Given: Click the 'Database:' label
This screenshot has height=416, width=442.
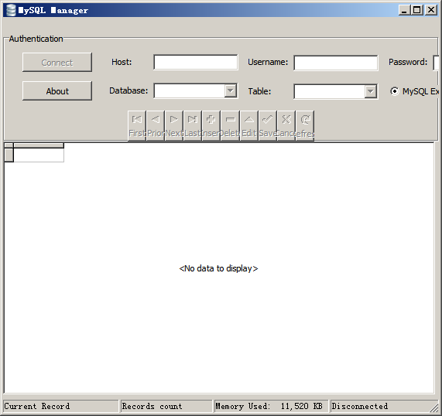Looking at the screenshot, I should (x=128, y=90).
